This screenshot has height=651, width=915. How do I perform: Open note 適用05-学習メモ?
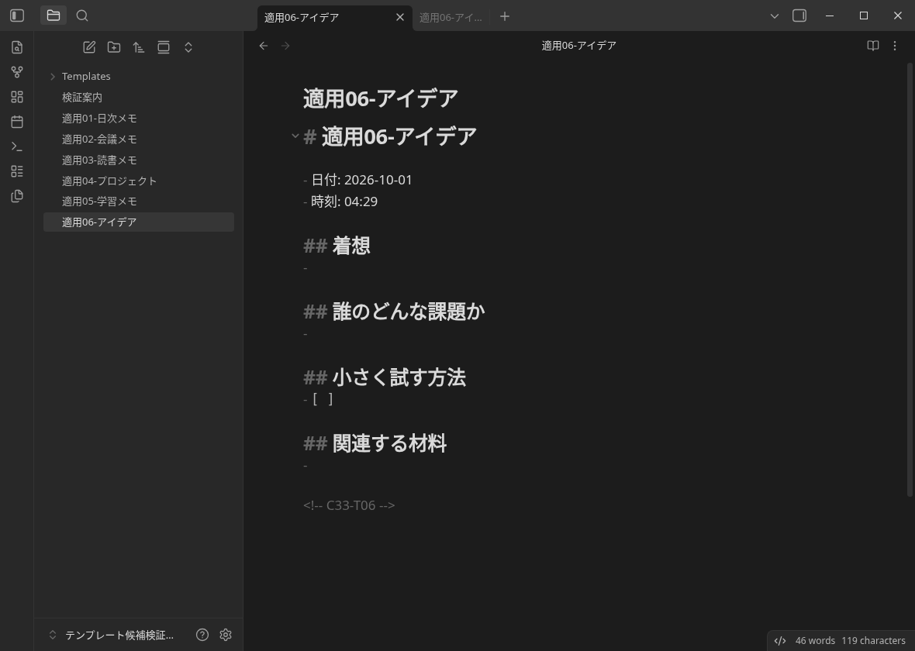point(139,201)
